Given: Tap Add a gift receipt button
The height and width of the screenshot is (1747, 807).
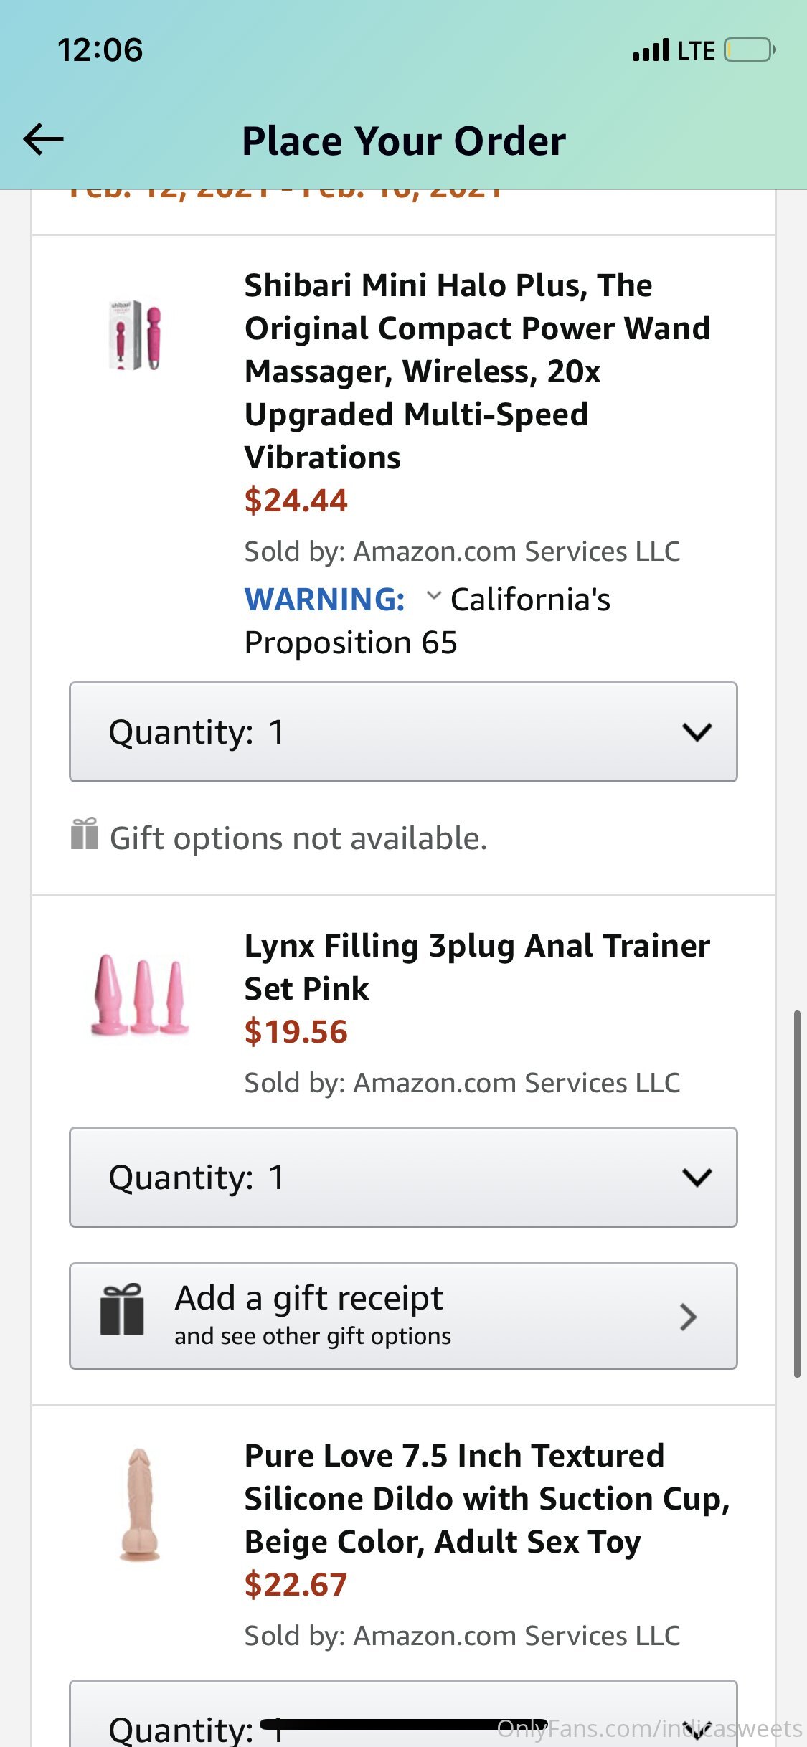Looking at the screenshot, I should [x=403, y=1316].
